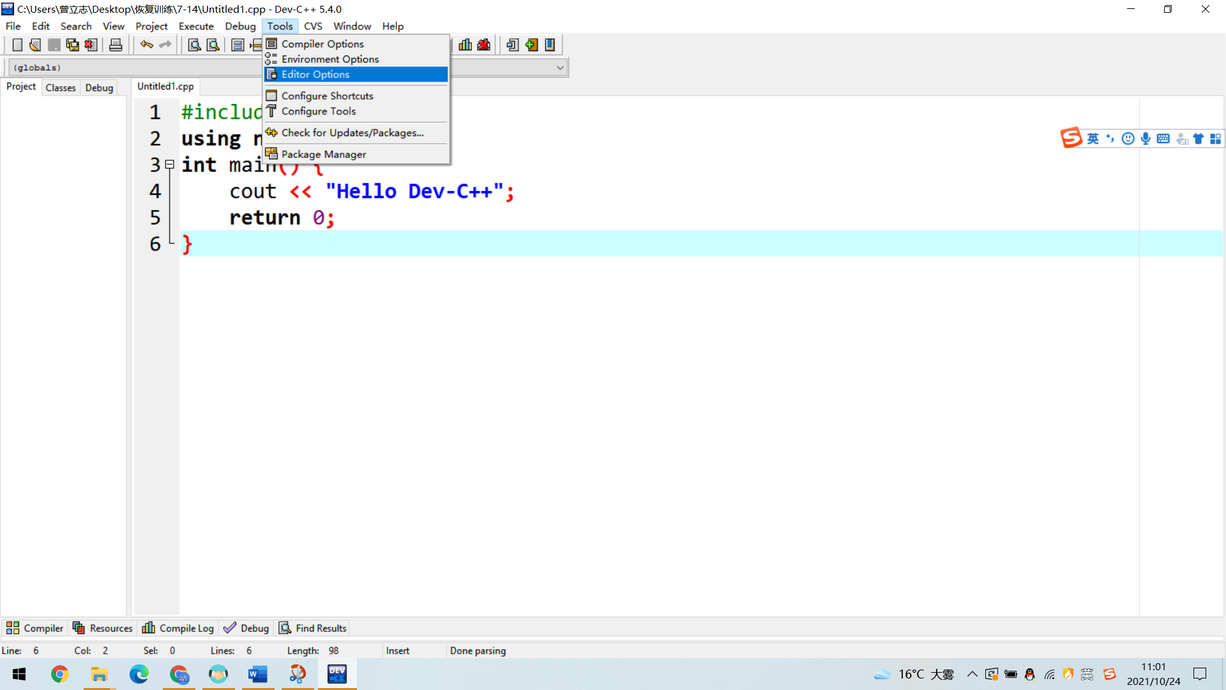Click the green plus Insert icon
The height and width of the screenshot is (690, 1226).
[532, 45]
